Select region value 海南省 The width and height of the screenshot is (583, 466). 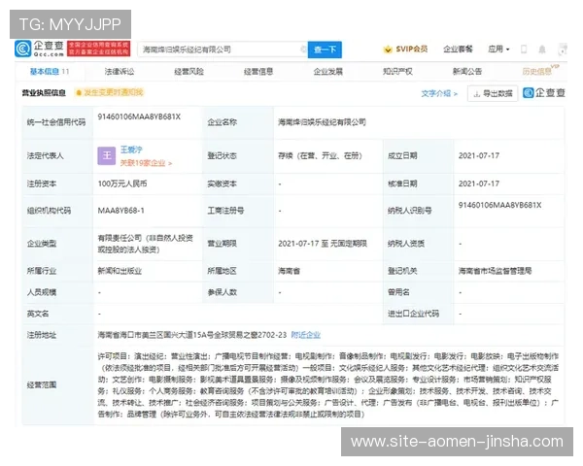click(x=289, y=271)
